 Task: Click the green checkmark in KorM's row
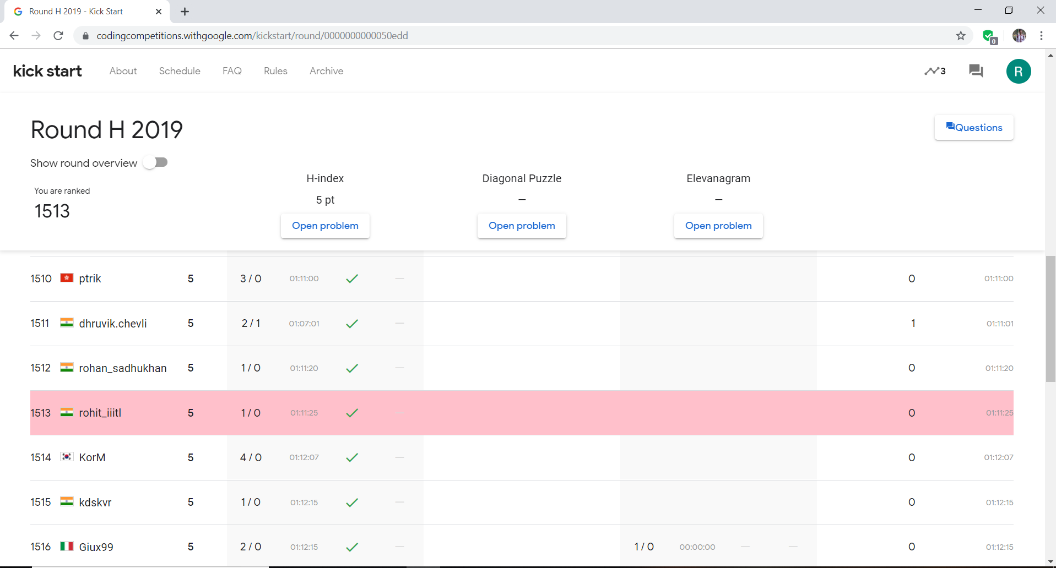click(352, 457)
